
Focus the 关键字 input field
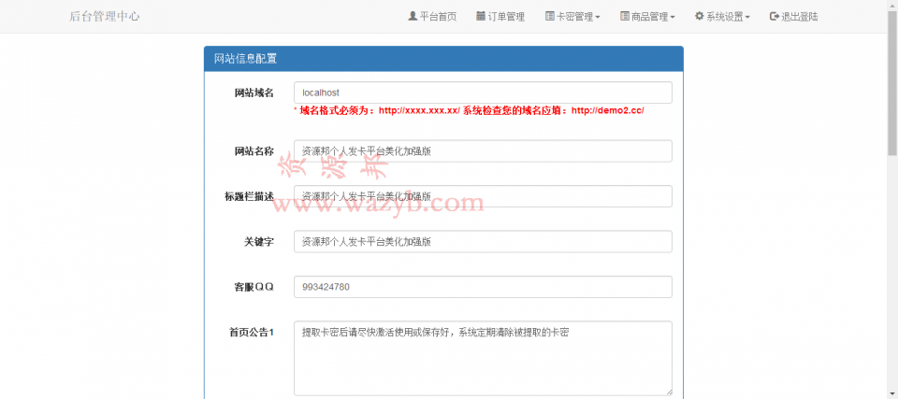point(483,242)
